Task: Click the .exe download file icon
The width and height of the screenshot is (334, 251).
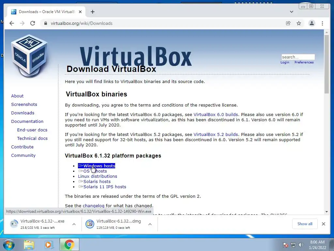Action: [x=14, y=224]
